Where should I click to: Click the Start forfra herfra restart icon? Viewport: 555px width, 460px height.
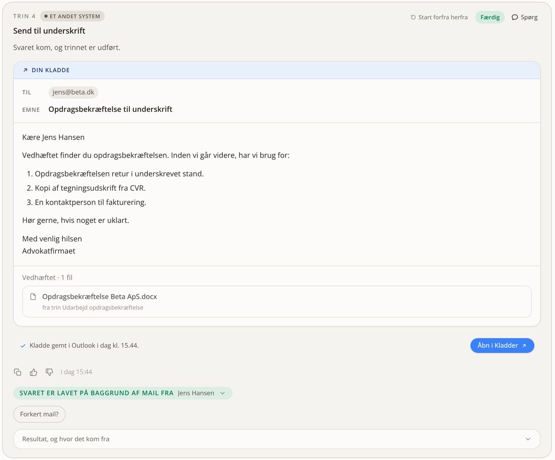click(x=413, y=17)
